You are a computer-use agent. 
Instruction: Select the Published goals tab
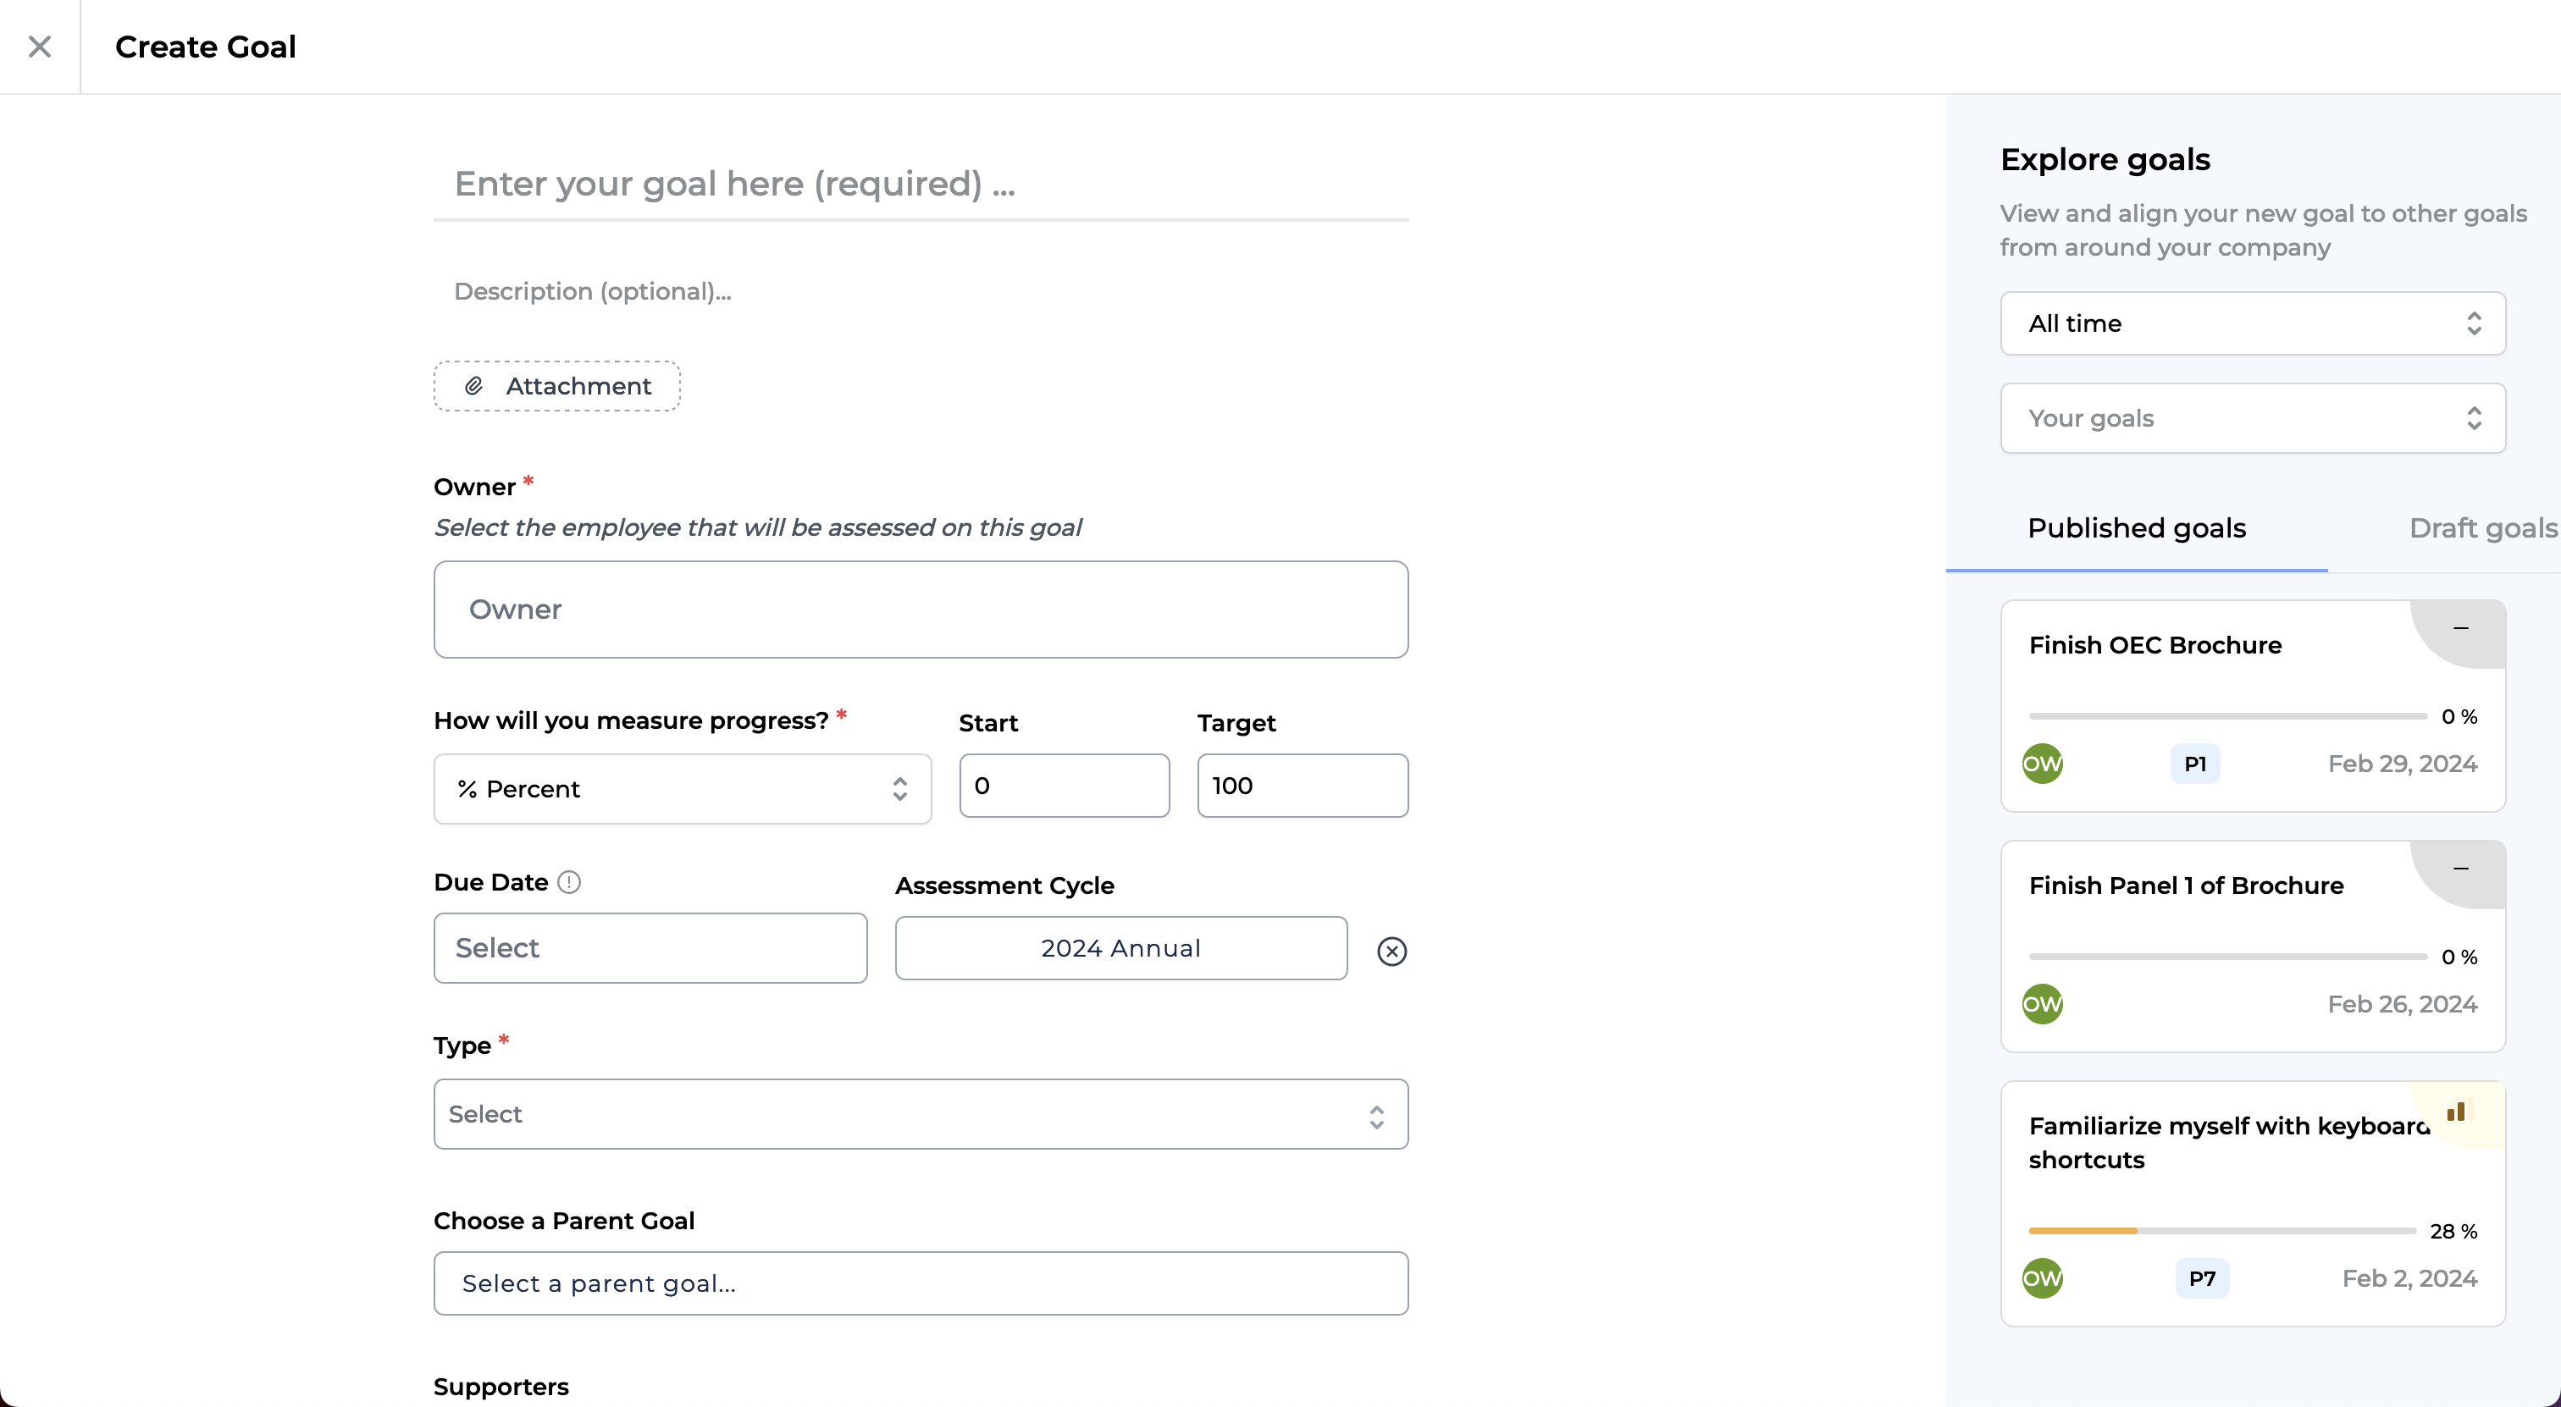(x=2137, y=528)
